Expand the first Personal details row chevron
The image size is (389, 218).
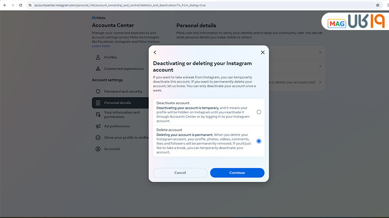click(x=320, y=52)
